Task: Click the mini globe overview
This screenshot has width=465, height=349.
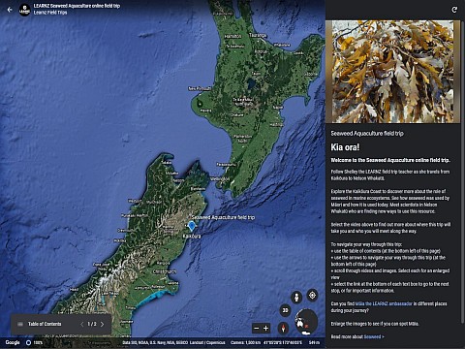Action: 306,322
